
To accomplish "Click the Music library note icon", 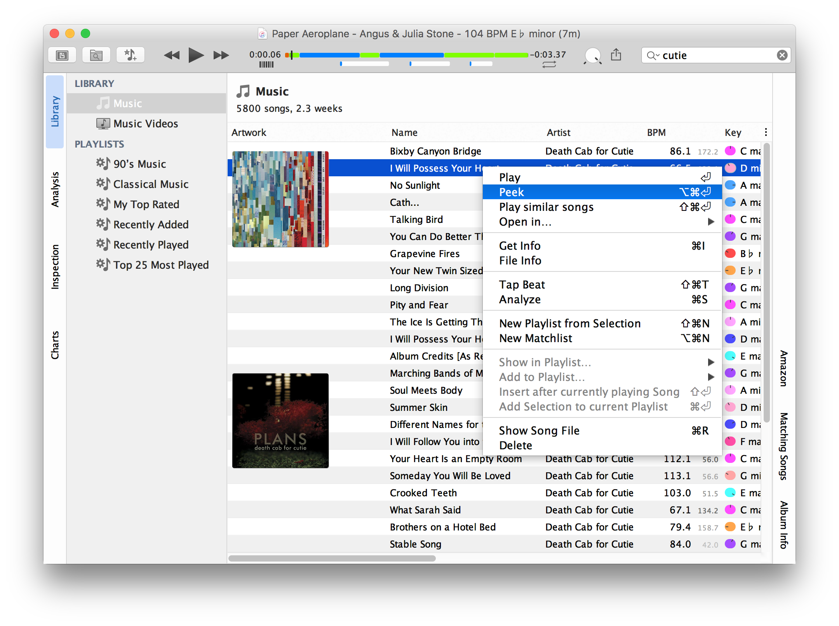I will pyautogui.click(x=103, y=103).
